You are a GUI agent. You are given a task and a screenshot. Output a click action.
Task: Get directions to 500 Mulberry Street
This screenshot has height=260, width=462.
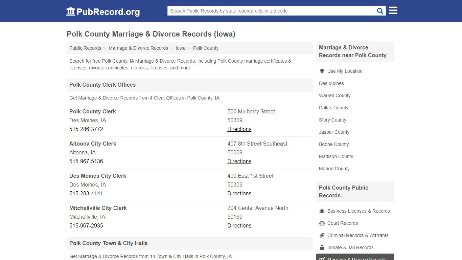(x=239, y=129)
